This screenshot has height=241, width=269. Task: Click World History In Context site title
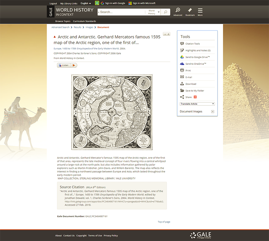pos(75,12)
